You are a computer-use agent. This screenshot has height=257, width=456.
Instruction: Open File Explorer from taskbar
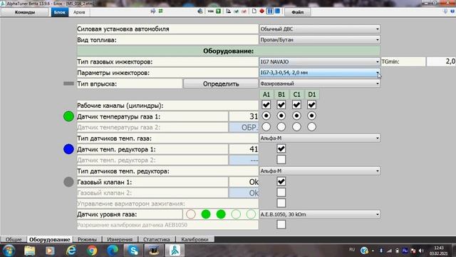click(x=29, y=251)
